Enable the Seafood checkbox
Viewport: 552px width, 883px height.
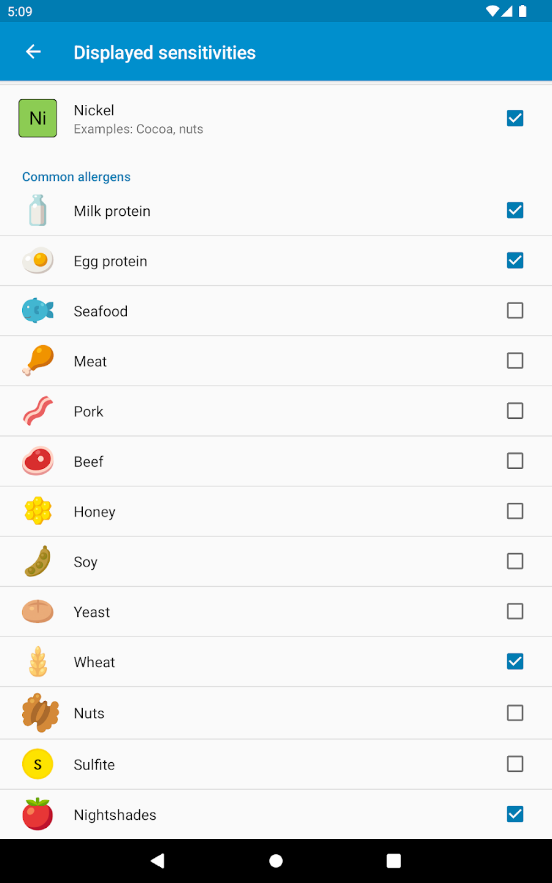[x=515, y=311]
